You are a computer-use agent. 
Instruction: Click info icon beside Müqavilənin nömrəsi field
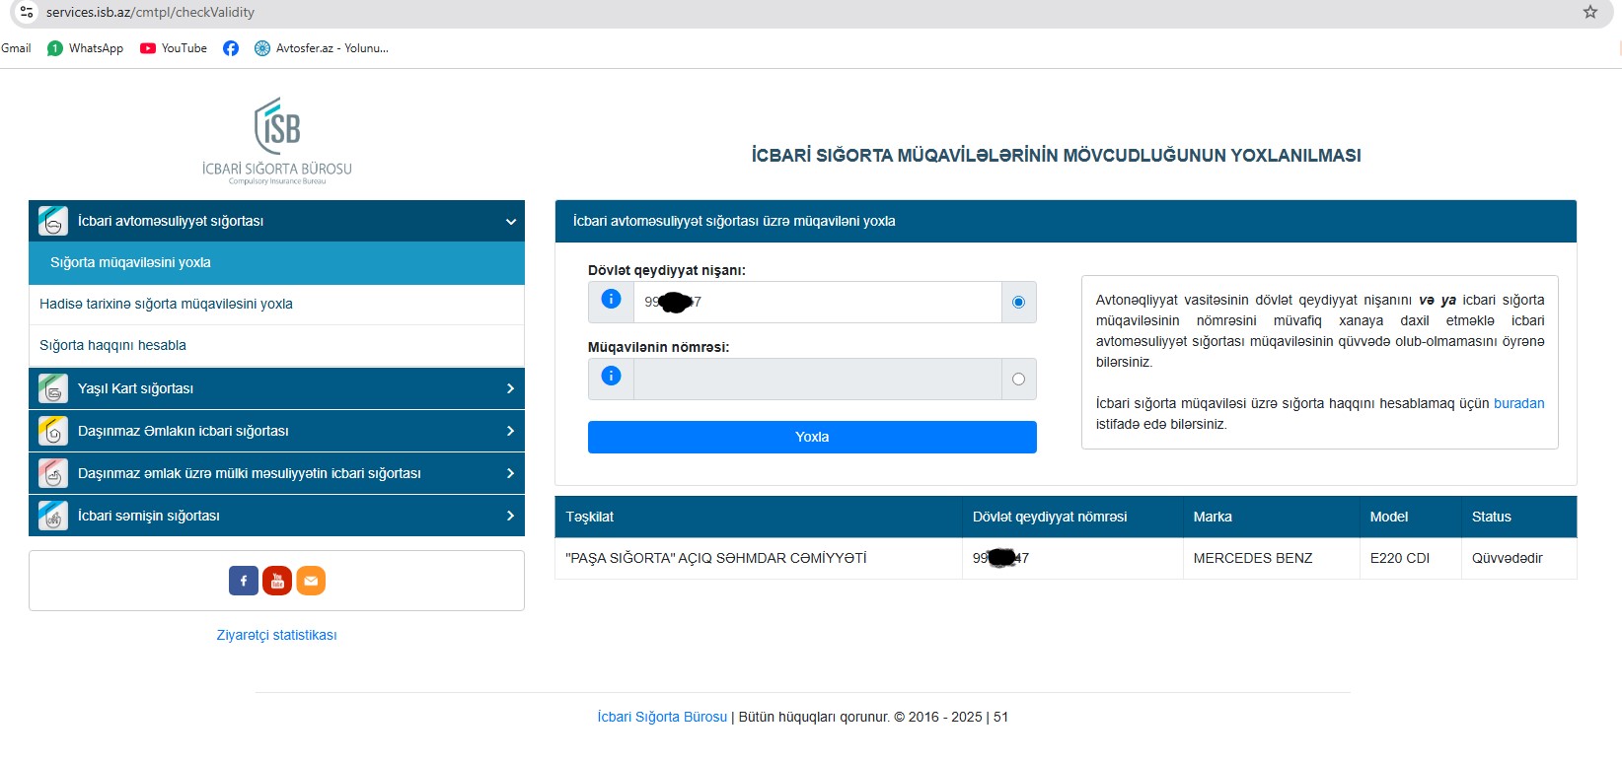[x=611, y=377]
